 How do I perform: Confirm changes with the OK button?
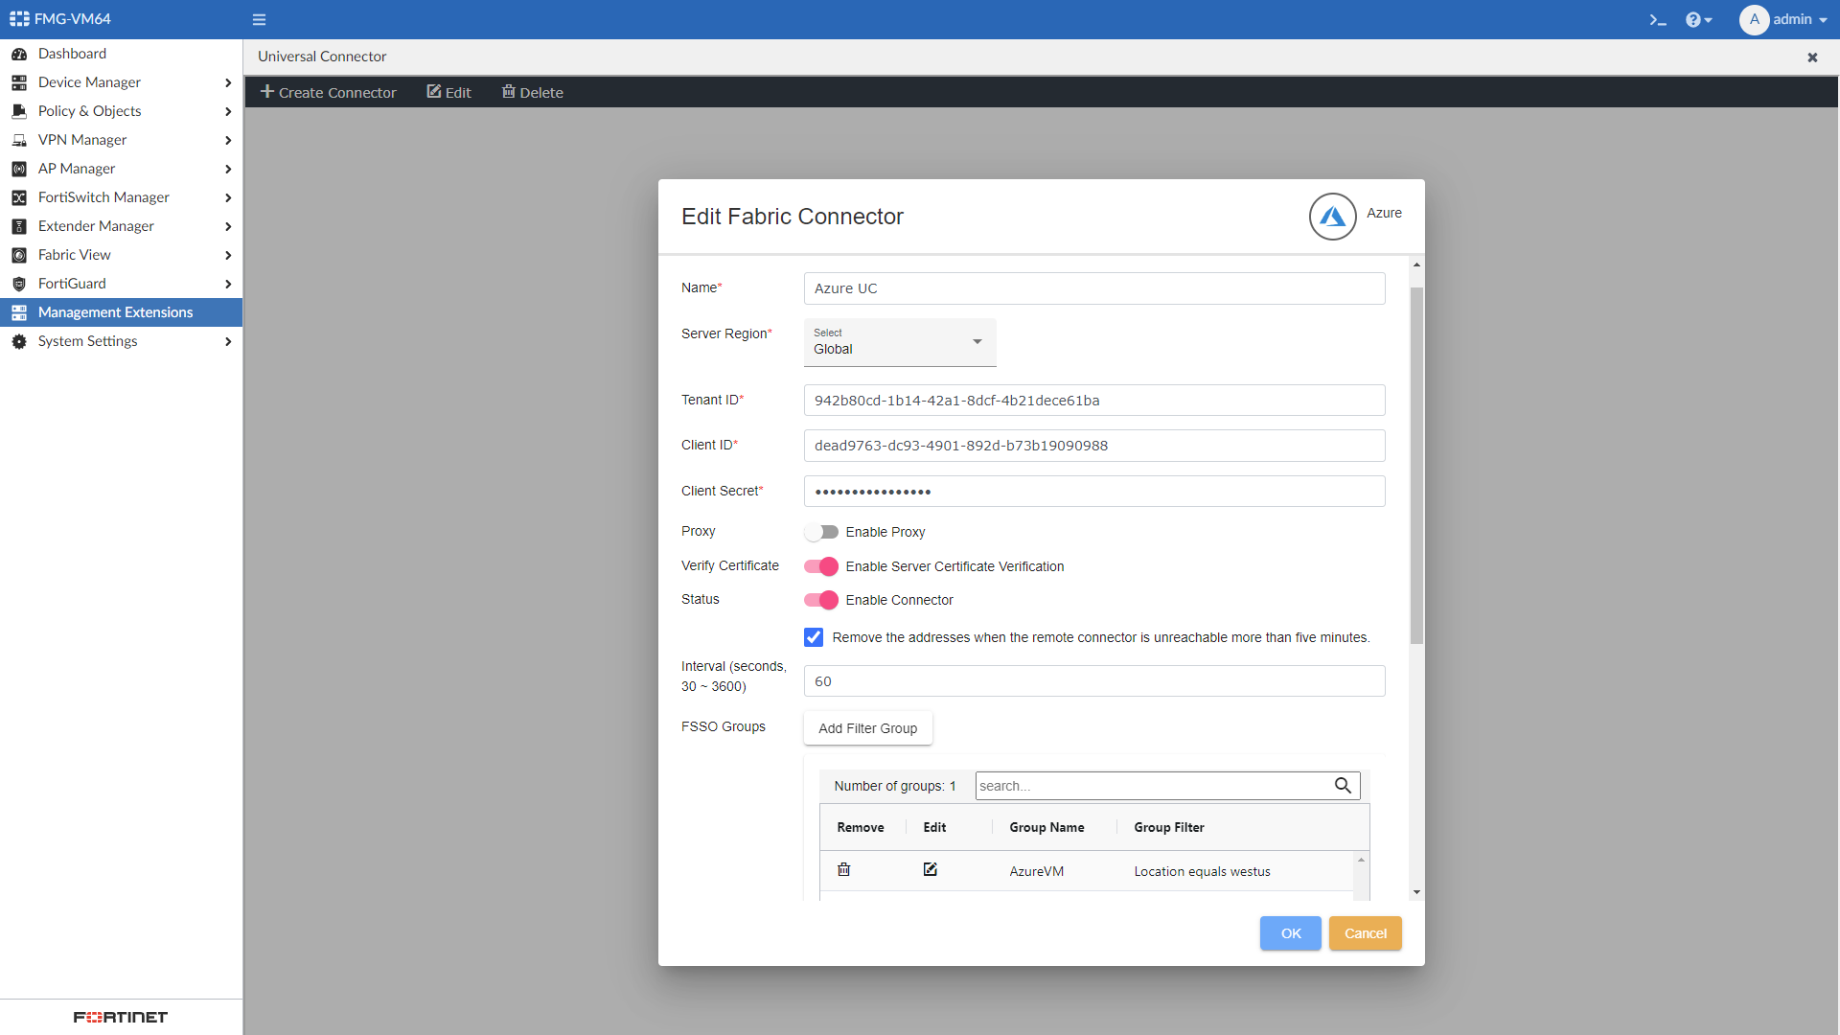pos(1290,932)
